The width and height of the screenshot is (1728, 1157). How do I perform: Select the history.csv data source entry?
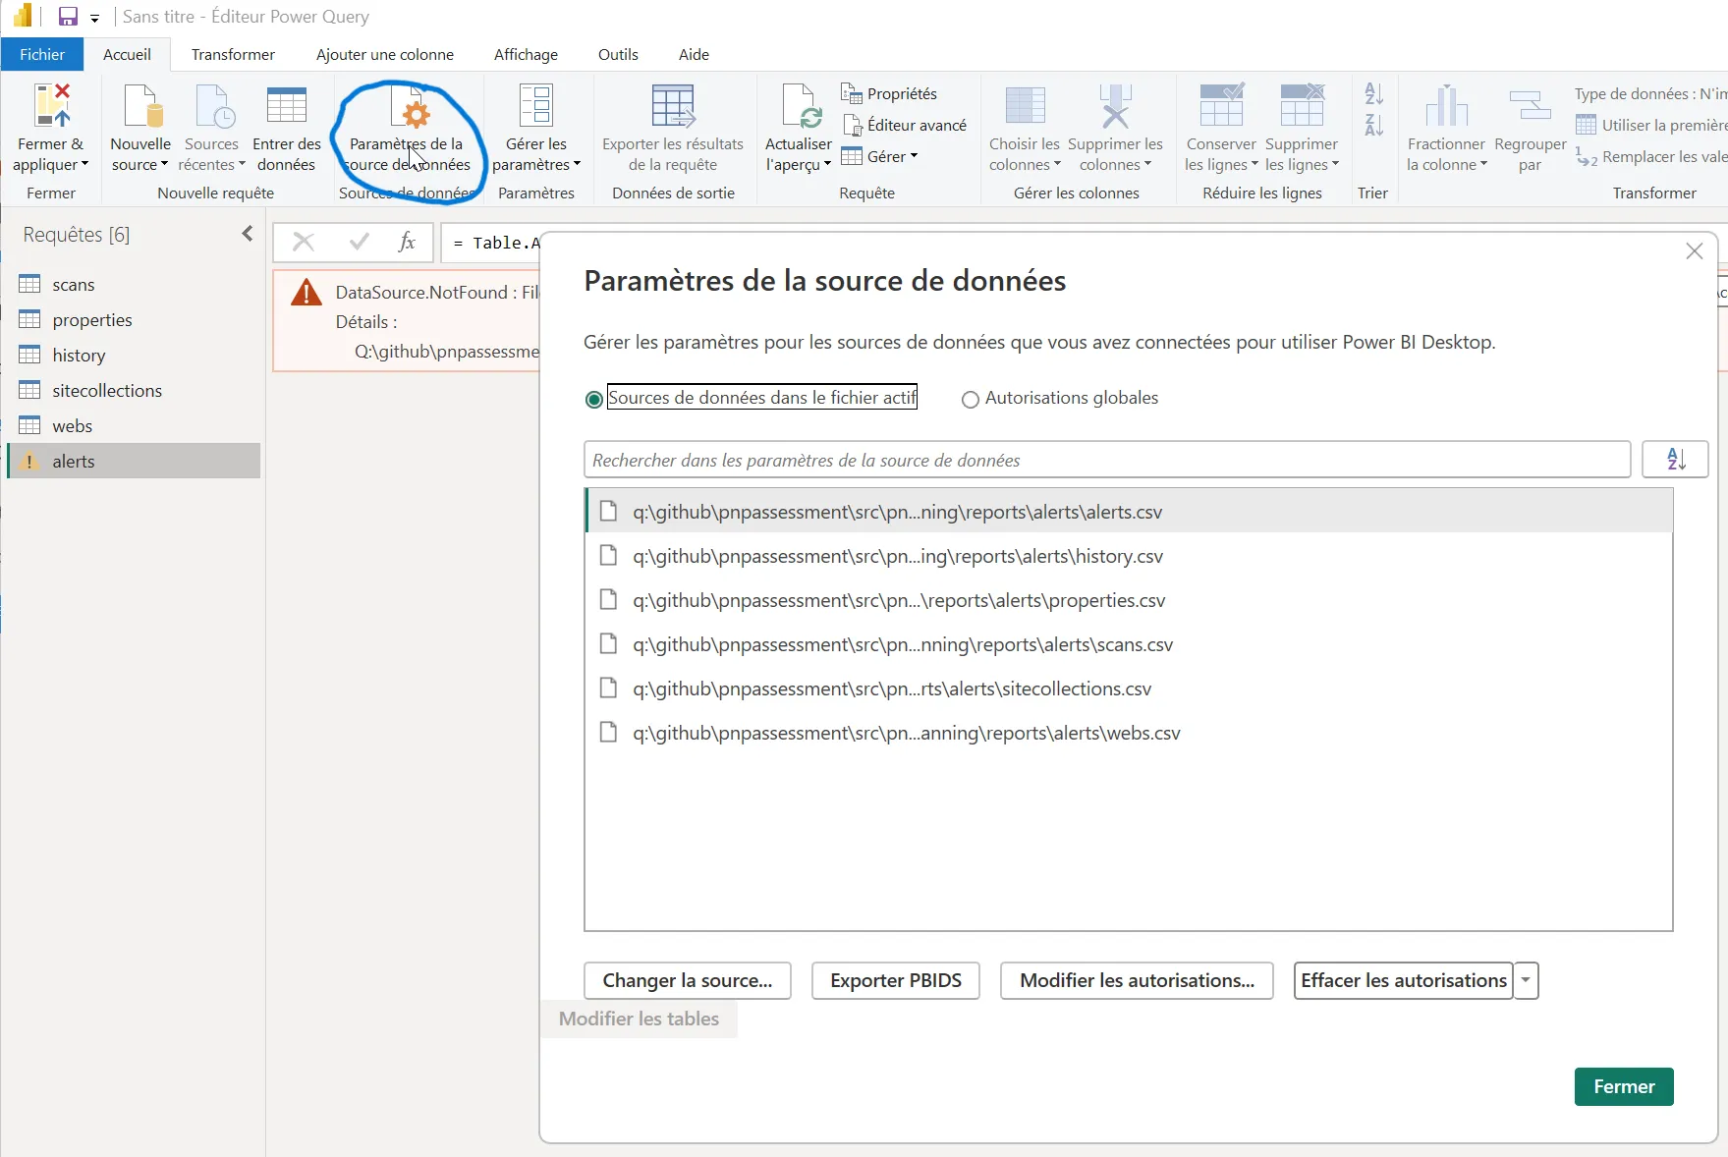897,556
